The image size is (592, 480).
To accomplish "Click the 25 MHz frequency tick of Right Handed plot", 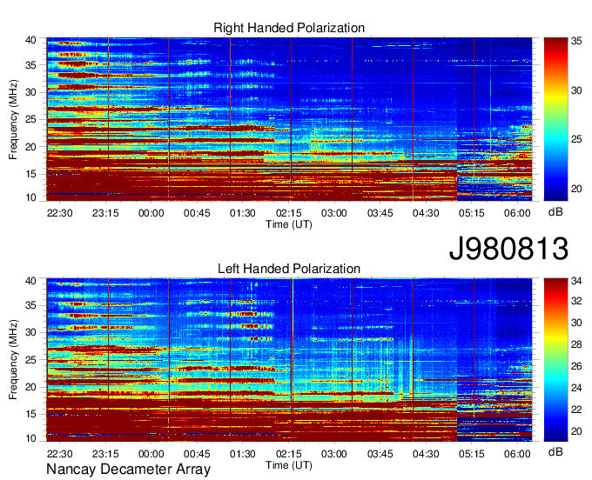I will point(30,120).
